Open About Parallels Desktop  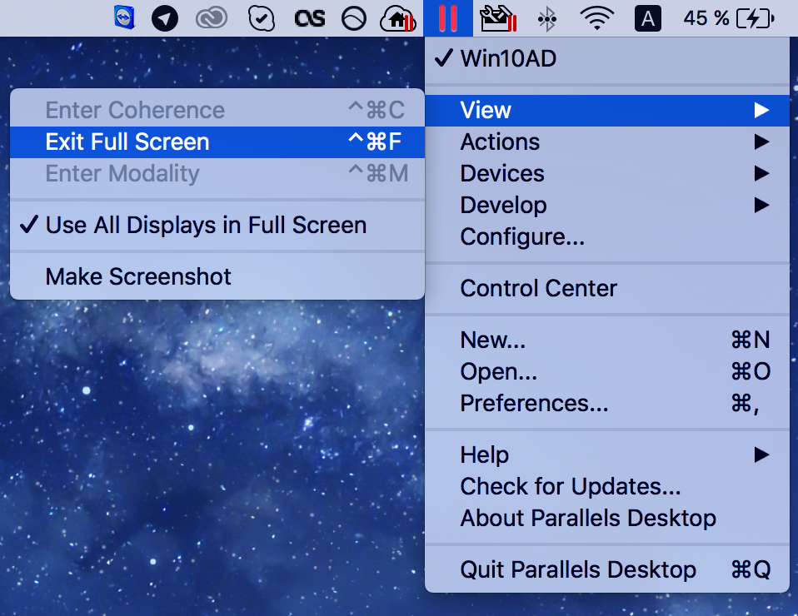click(x=606, y=518)
